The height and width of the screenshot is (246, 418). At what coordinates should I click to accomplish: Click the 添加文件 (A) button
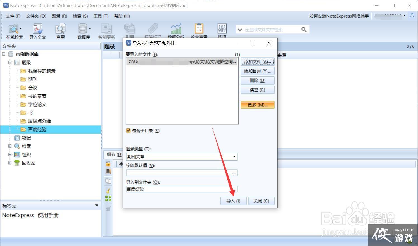click(x=258, y=62)
